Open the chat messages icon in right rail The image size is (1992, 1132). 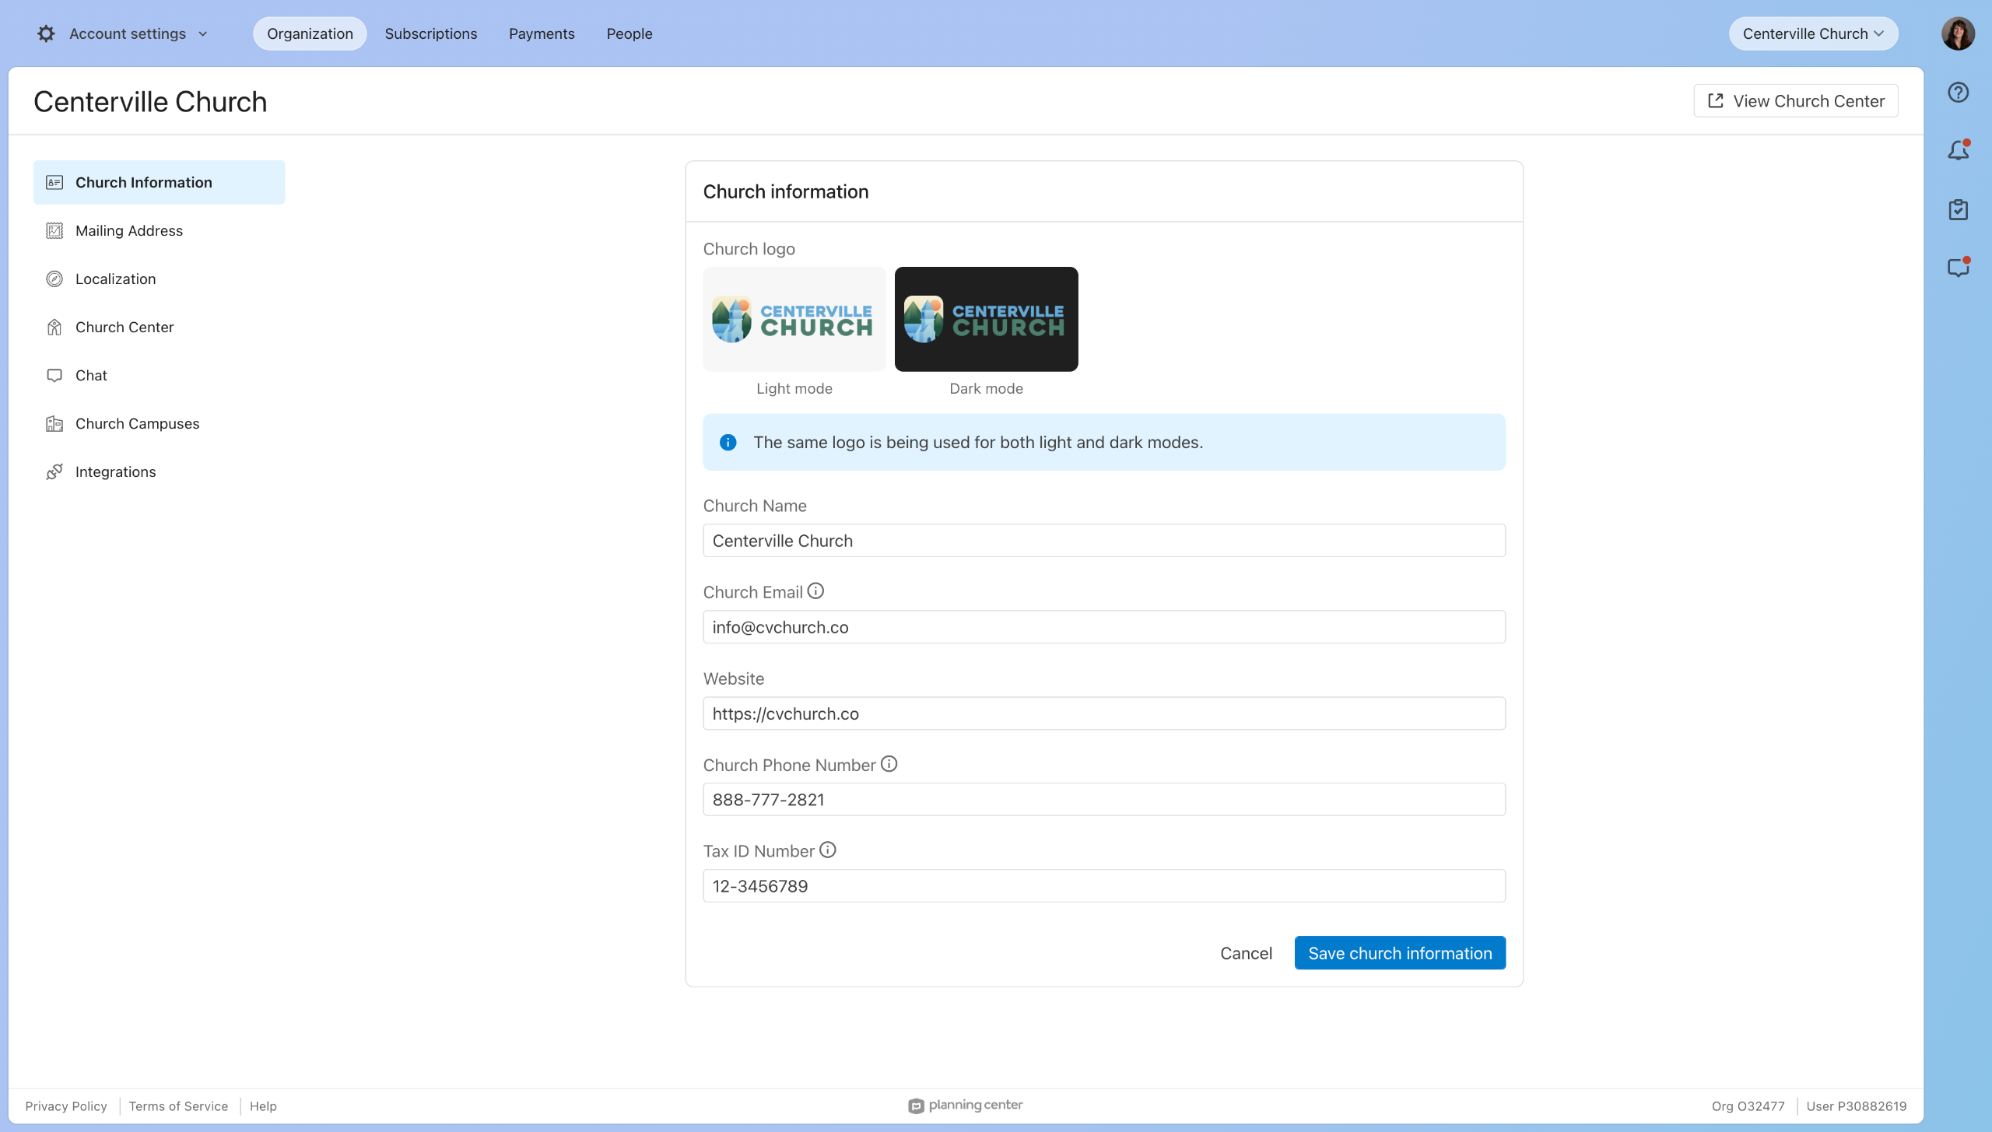click(1958, 268)
